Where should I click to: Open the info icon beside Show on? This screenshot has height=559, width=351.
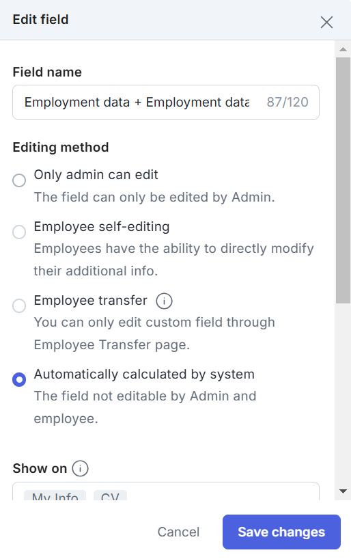tap(80, 468)
